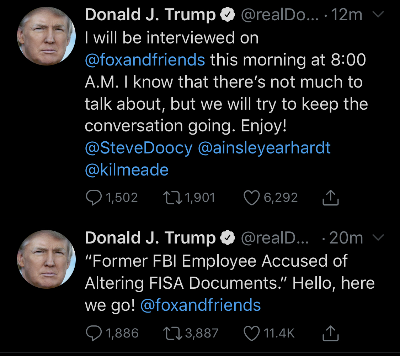
Task: Expand options chevron on the 20m tweet
Action: pos(379,238)
